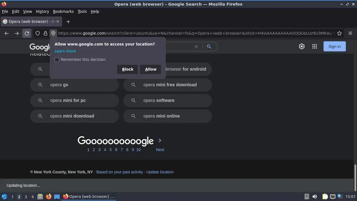The height and width of the screenshot is (201, 357).
Task: Search related 'opera mini online'
Action: 168,116
